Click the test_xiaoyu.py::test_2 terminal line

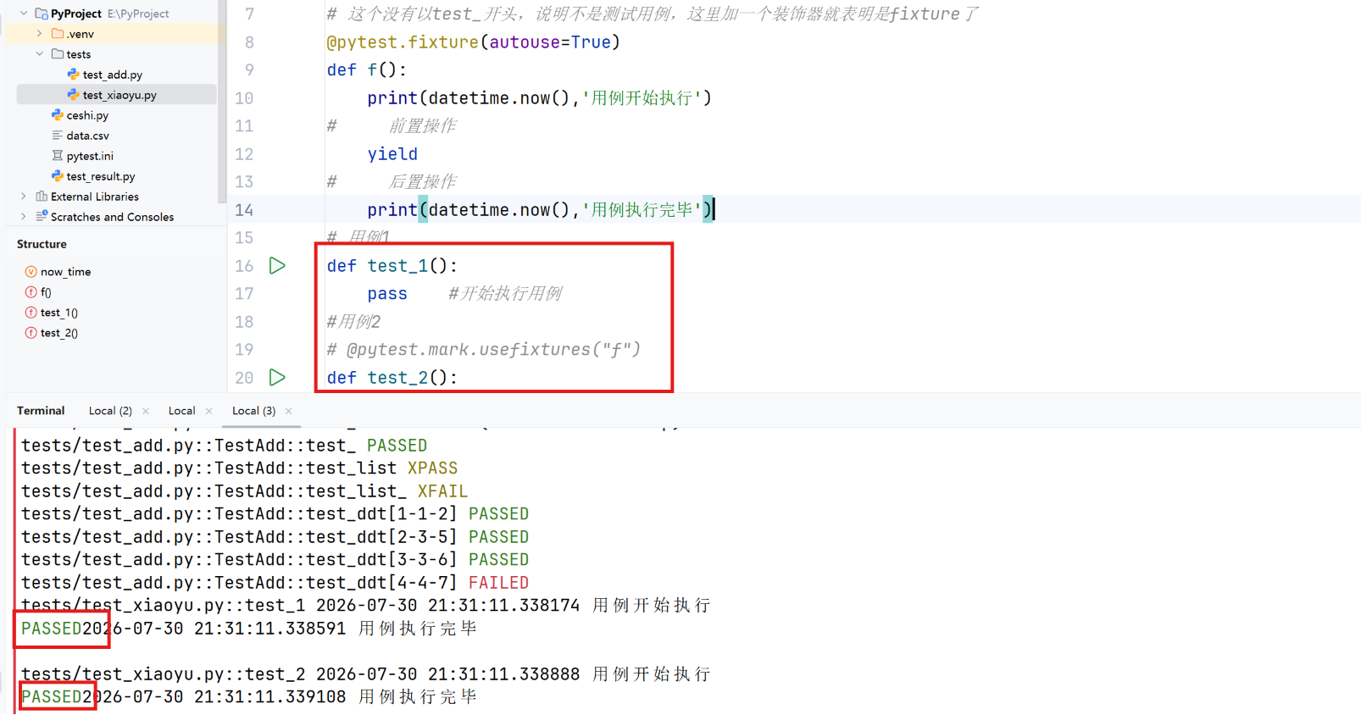(366, 674)
